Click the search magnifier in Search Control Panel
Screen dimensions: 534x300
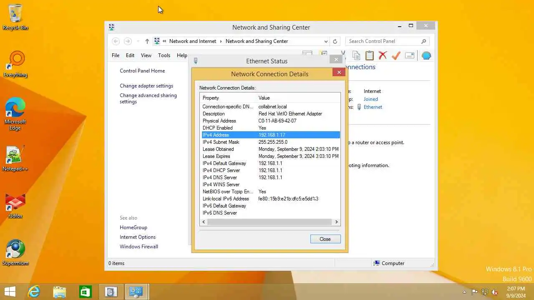click(423, 41)
